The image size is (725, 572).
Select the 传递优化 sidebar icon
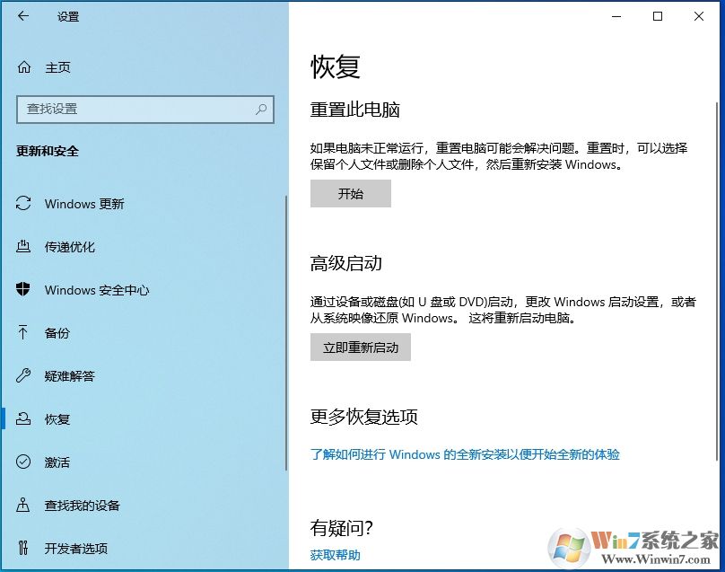(x=24, y=247)
